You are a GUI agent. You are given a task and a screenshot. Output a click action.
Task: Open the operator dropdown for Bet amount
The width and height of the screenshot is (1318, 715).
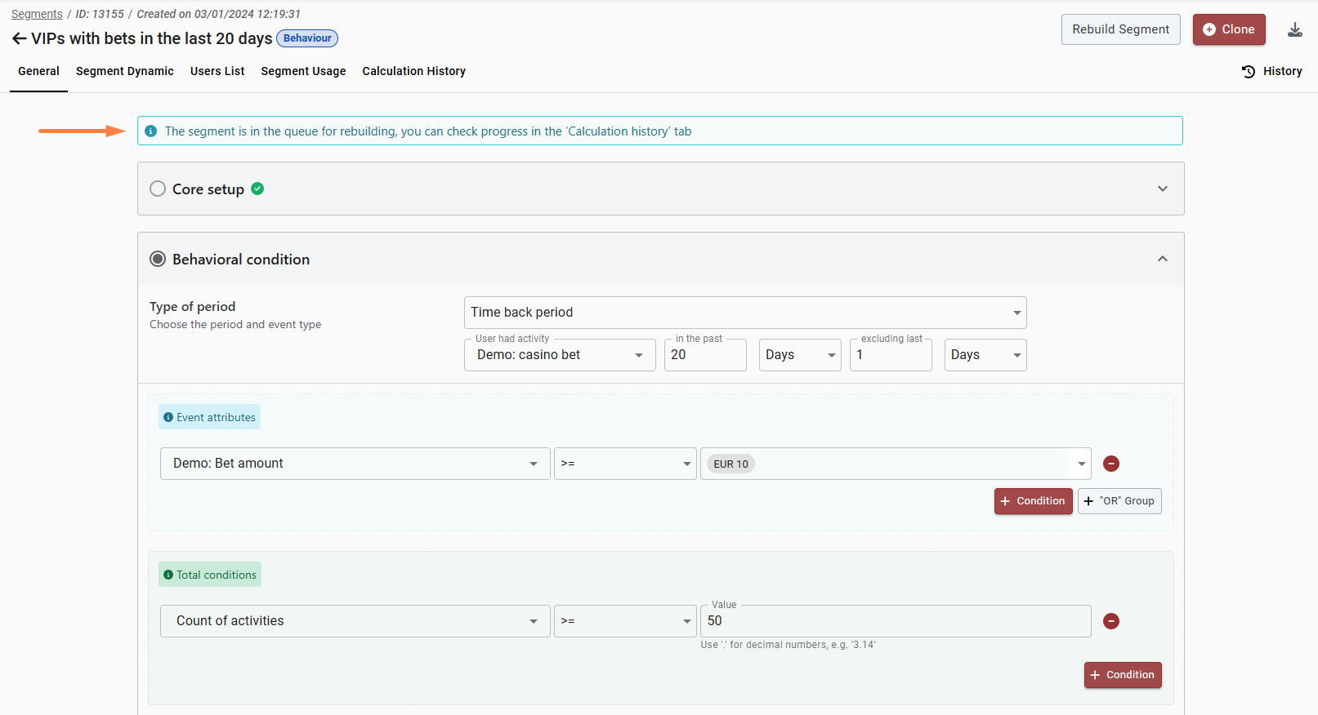[x=625, y=464]
